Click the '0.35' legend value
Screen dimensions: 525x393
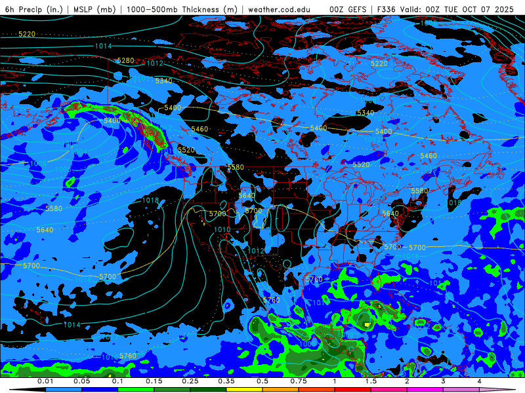click(x=226, y=381)
